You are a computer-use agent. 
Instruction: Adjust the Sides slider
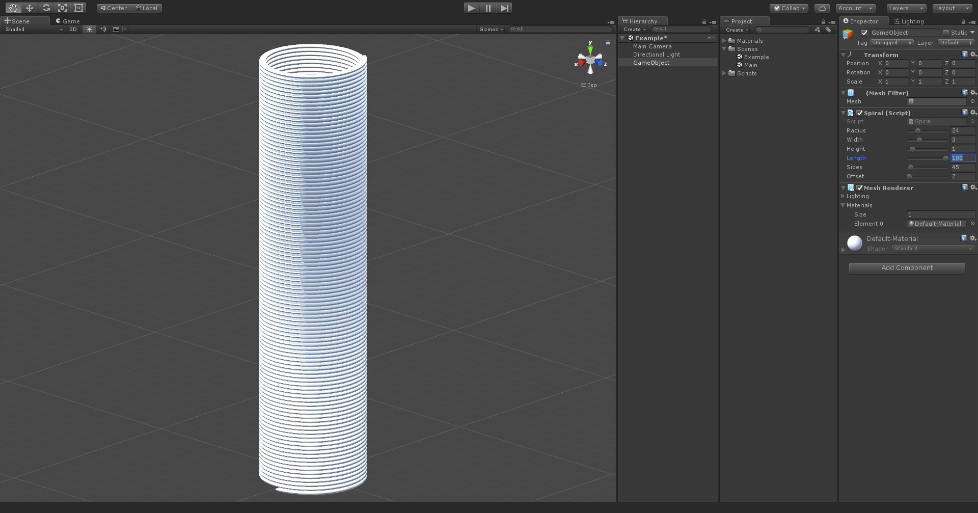click(x=927, y=168)
